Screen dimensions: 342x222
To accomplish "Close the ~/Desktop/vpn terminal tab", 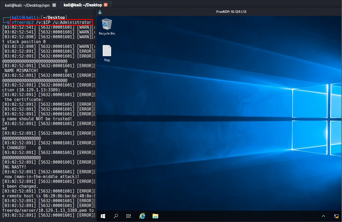I will [x=54, y=5].
